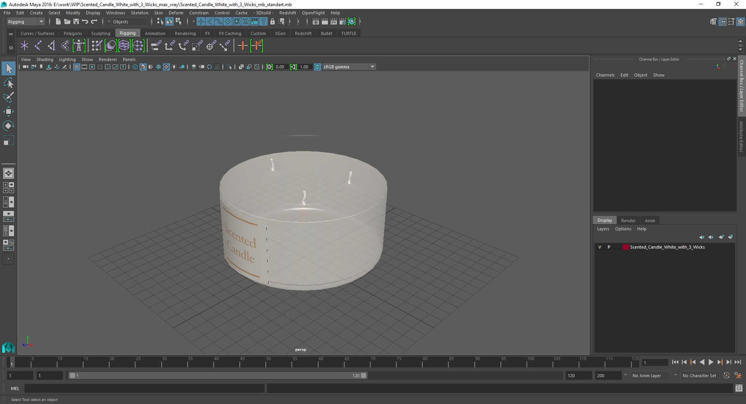Open the Deform menu
The width and height of the screenshot is (746, 404).
pyautogui.click(x=176, y=13)
